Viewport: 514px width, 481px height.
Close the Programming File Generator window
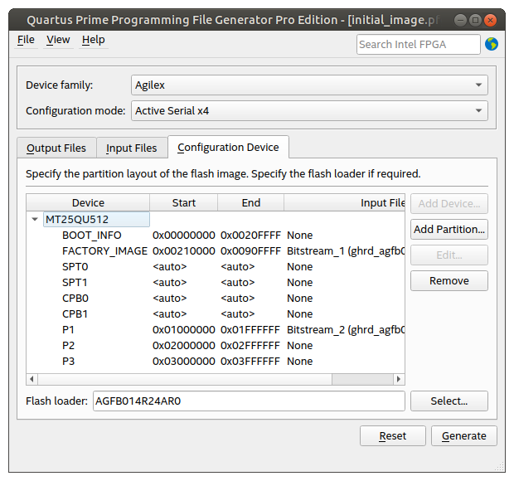[x=491, y=21]
